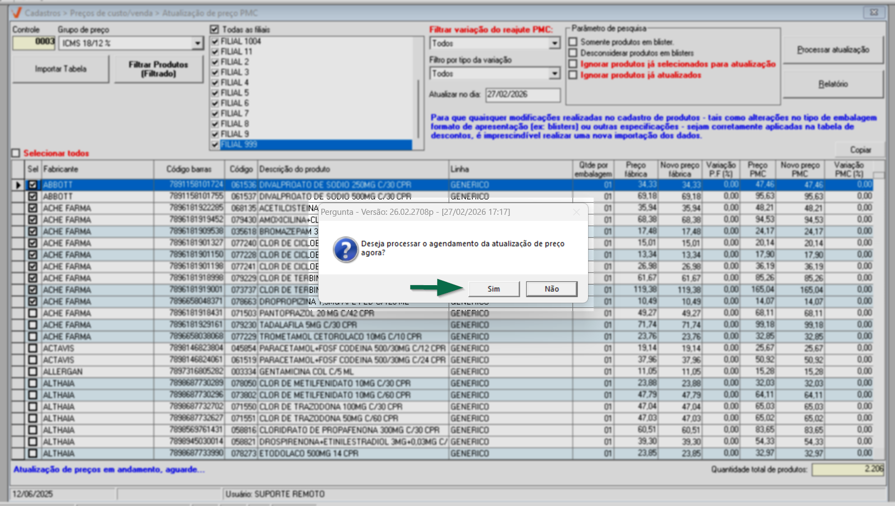Screen dimensions: 895x506
Task: Click the Importar Tabela button
Action: pyautogui.click(x=61, y=69)
